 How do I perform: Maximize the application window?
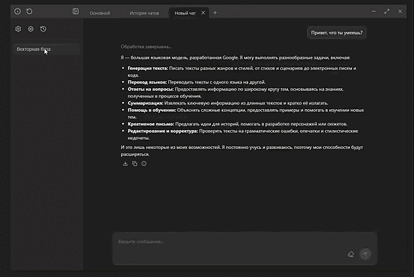[x=387, y=12]
